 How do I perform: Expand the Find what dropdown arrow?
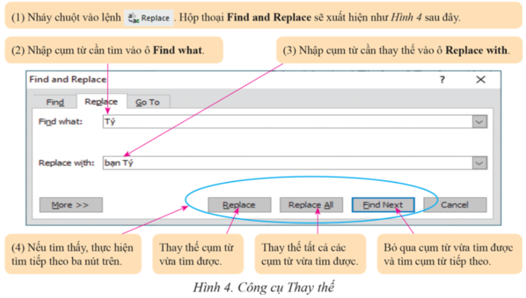[480, 122]
